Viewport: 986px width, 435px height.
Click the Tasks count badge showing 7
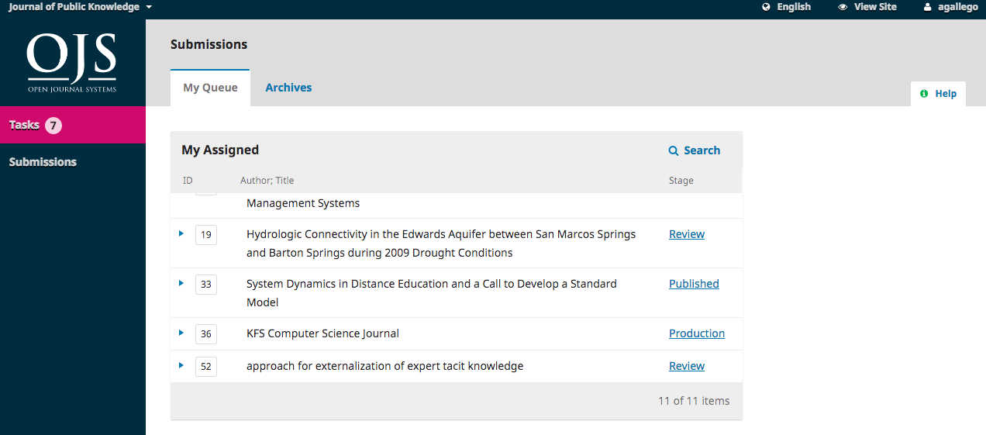pyautogui.click(x=53, y=125)
